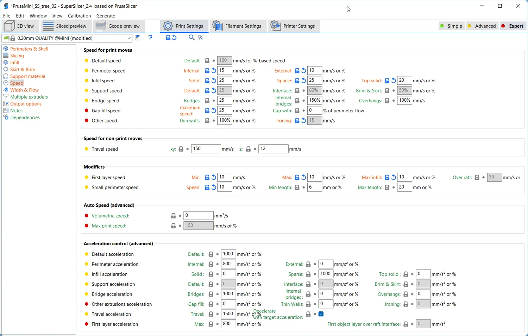Open Skirt & Brim settings page
The width and height of the screenshot is (528, 336).
click(23, 69)
